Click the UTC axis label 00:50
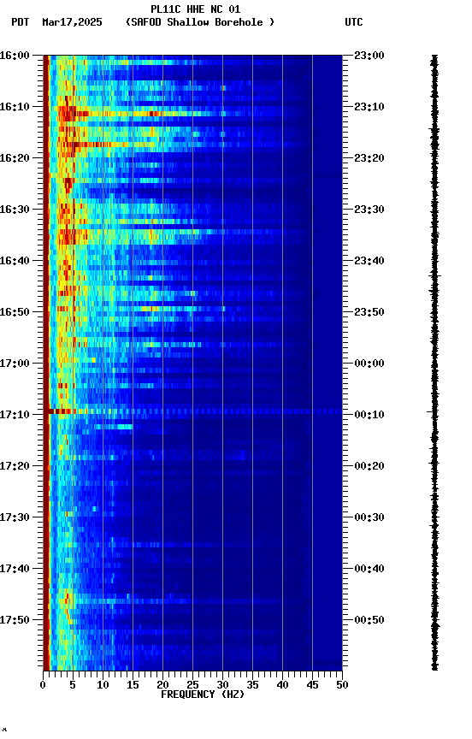Image resolution: width=472 pixels, height=739 pixels. tap(369, 620)
